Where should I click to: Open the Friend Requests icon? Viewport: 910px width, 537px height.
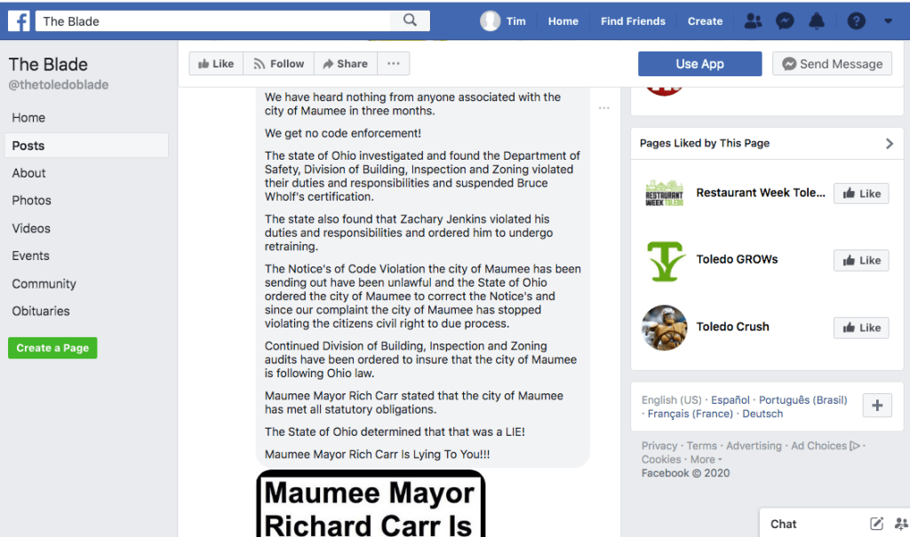[753, 21]
